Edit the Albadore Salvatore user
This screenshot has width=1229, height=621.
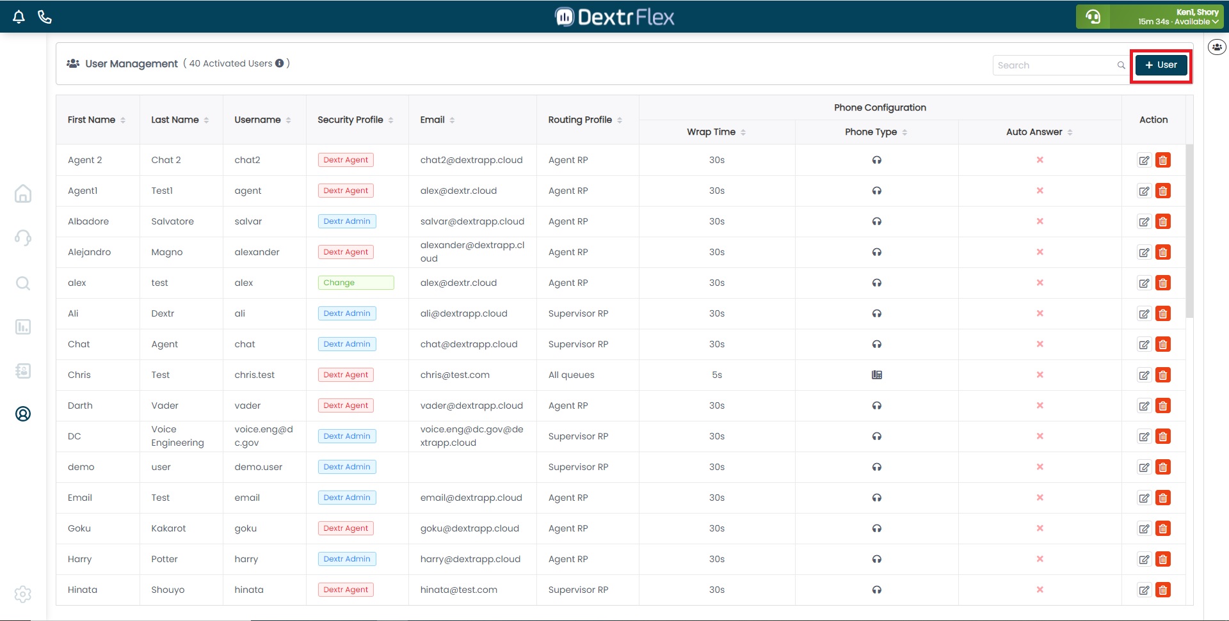click(1144, 222)
